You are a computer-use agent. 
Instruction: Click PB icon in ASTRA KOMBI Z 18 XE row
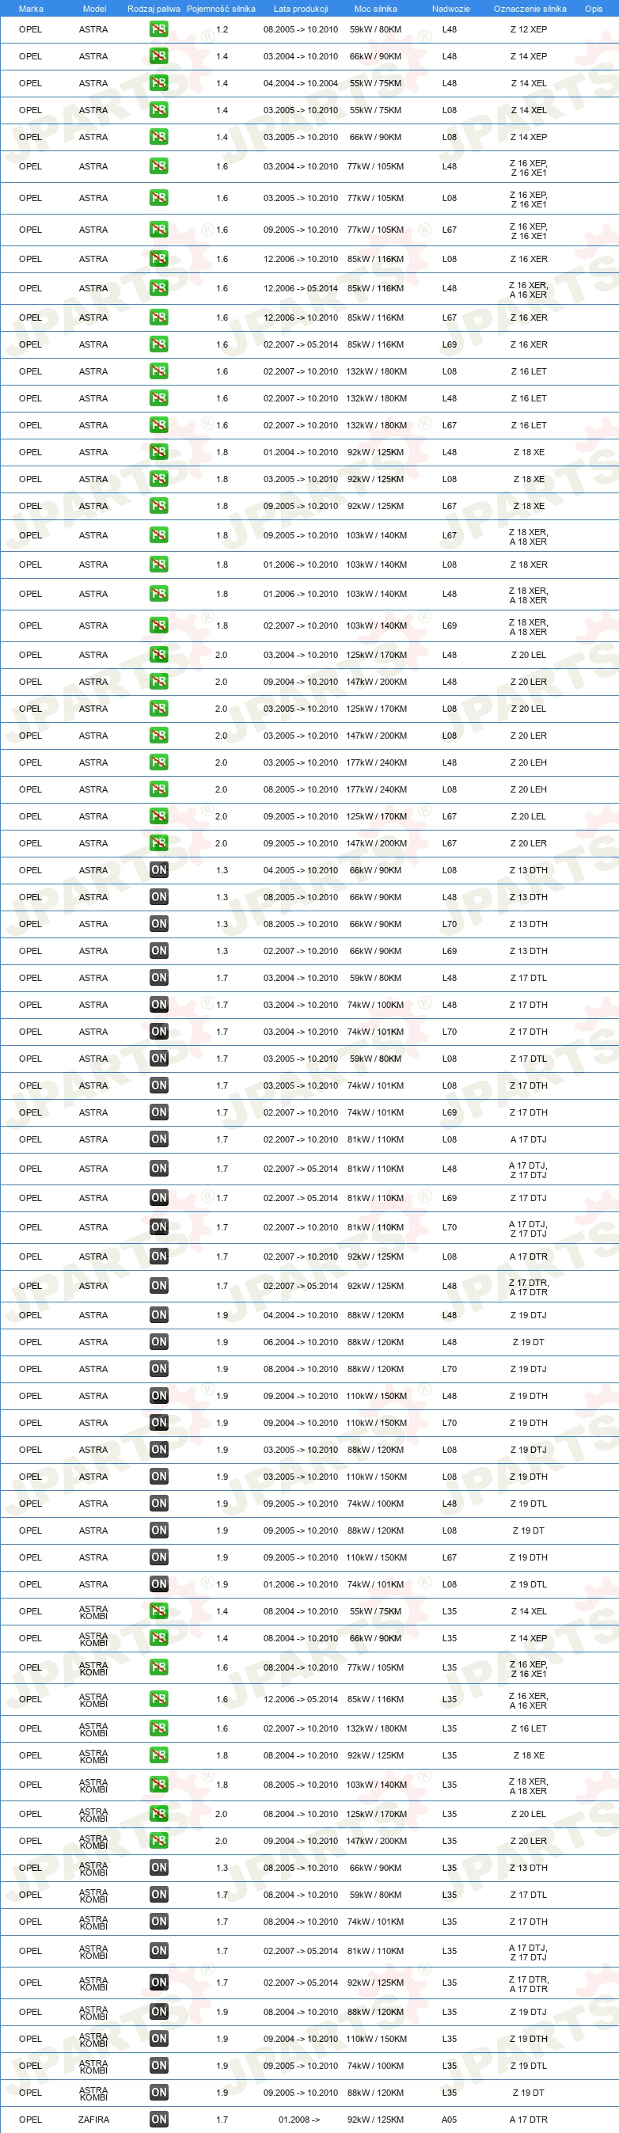(159, 1755)
